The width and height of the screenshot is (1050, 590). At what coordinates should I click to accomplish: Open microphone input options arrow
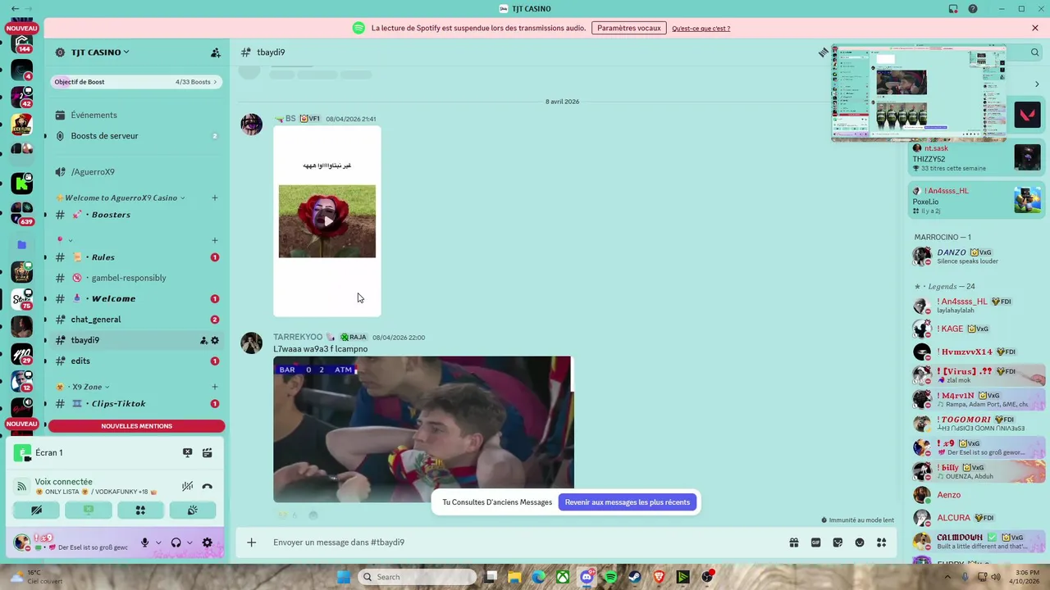pyautogui.click(x=158, y=542)
